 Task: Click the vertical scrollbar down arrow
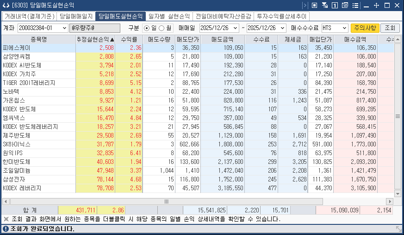398,193
